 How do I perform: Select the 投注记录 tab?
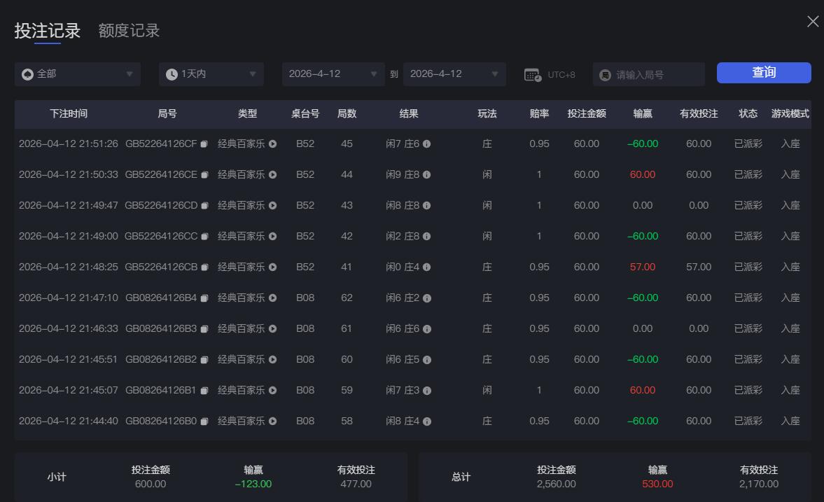[45, 31]
